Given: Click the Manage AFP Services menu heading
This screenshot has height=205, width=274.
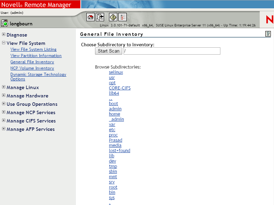Looking at the screenshot, I should [x=31, y=129].
